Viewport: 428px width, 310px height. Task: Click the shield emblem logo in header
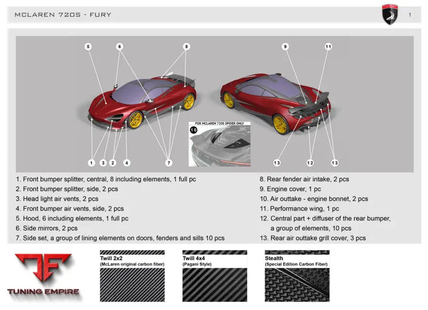(389, 14)
